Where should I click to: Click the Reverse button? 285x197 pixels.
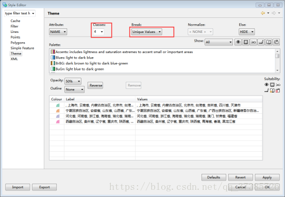point(95,85)
